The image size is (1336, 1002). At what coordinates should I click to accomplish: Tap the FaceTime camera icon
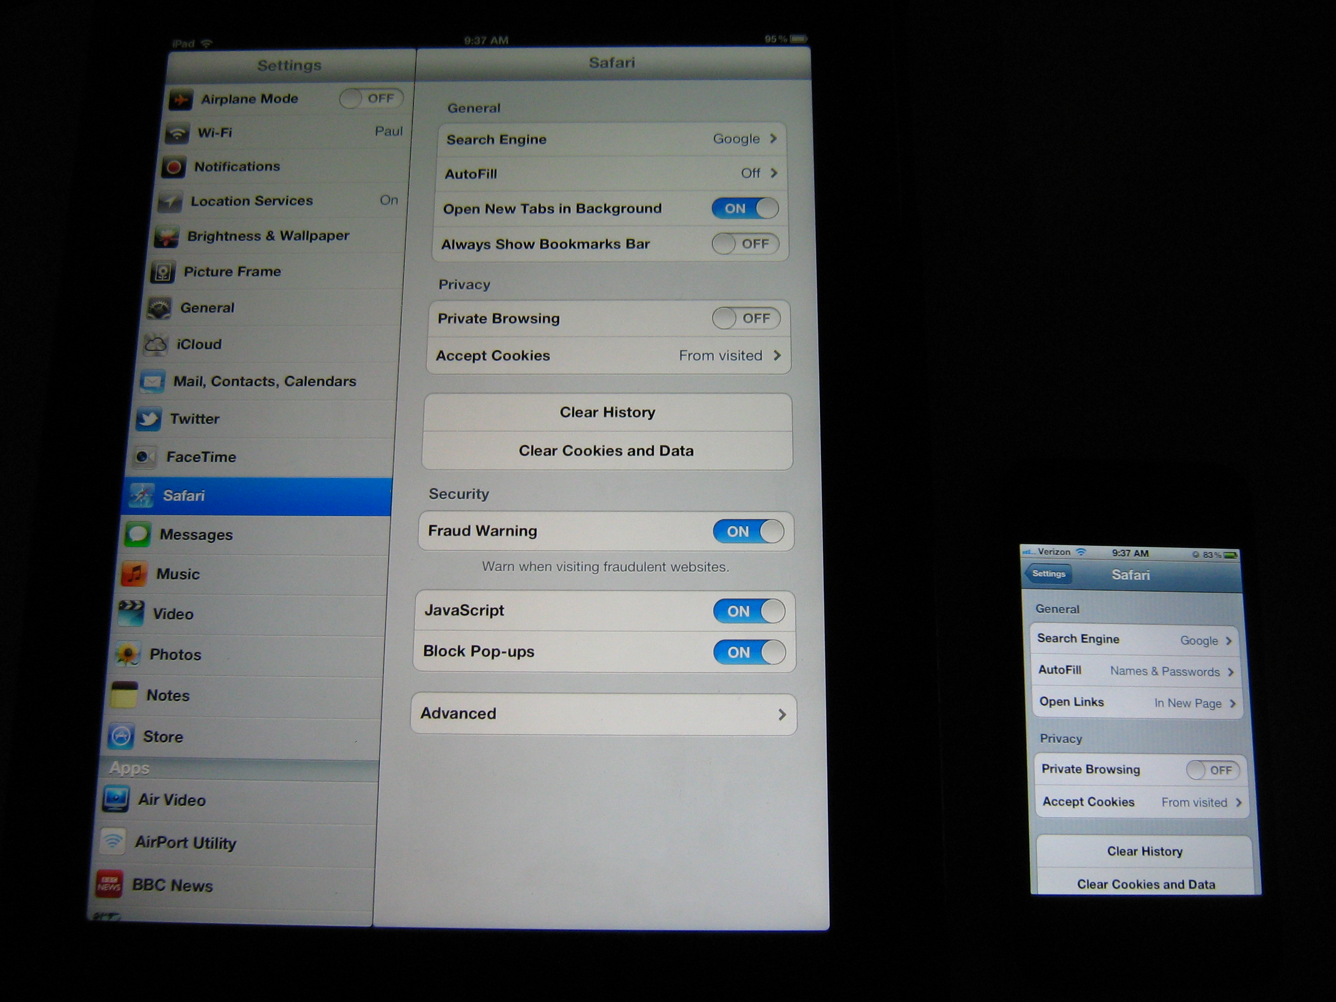pyautogui.click(x=144, y=457)
